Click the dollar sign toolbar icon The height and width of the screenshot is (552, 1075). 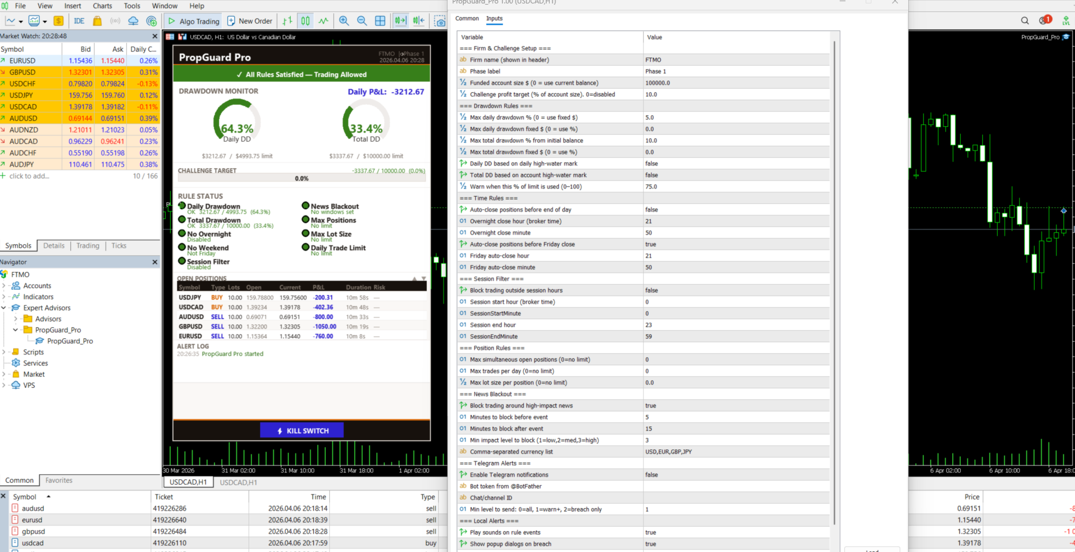coord(58,21)
